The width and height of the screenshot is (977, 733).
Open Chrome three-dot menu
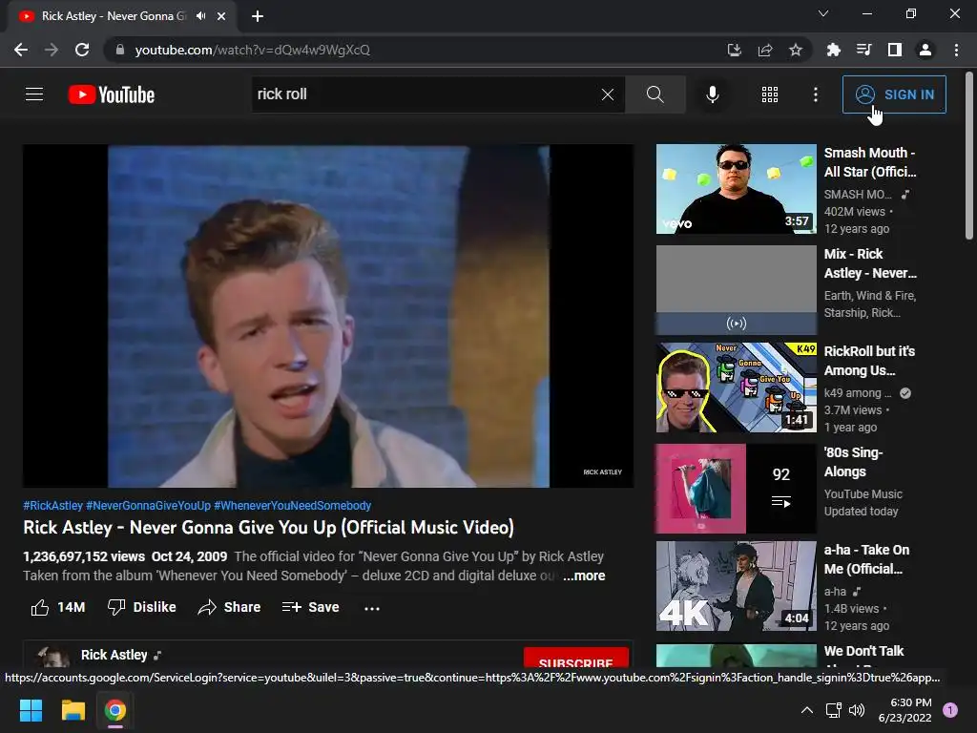coord(956,50)
